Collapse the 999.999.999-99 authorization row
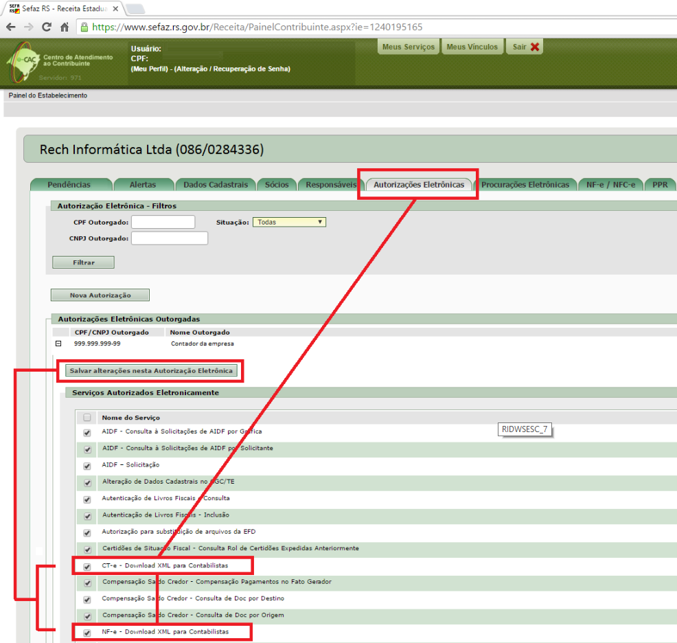Screen dimensions: 677x643 point(58,343)
